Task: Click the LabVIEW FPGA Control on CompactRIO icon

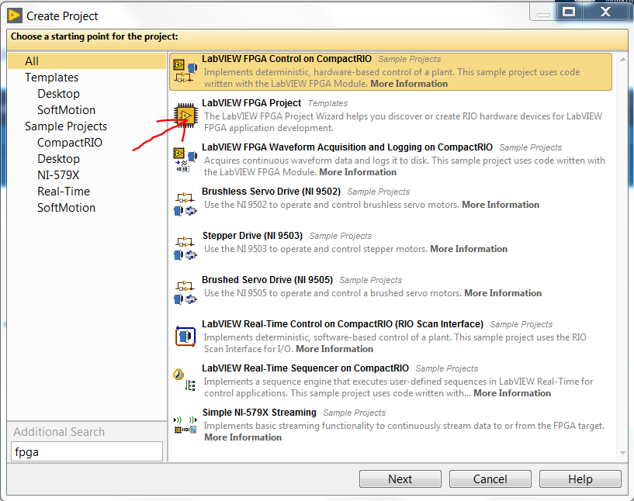Action: tap(185, 71)
